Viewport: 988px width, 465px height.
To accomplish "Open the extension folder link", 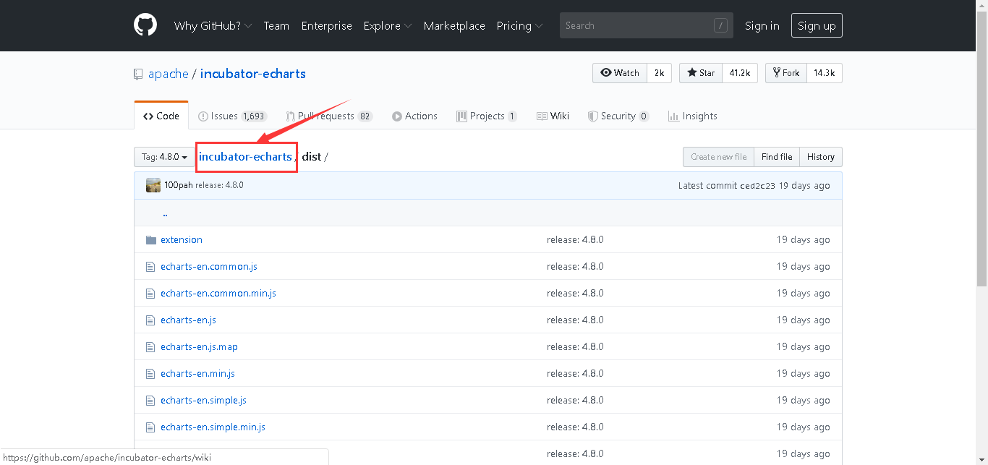I will click(x=182, y=240).
